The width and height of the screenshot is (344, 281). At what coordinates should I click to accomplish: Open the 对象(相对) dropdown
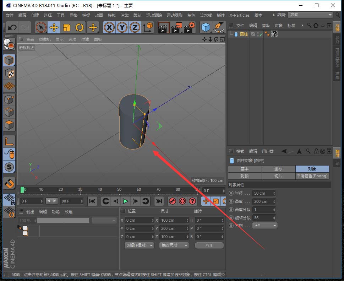click(139, 245)
